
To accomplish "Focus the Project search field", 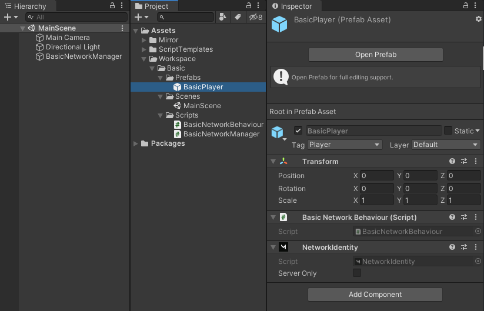I will pos(185,17).
